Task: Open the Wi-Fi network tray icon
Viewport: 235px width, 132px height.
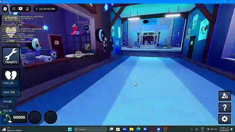Action: (208, 129)
